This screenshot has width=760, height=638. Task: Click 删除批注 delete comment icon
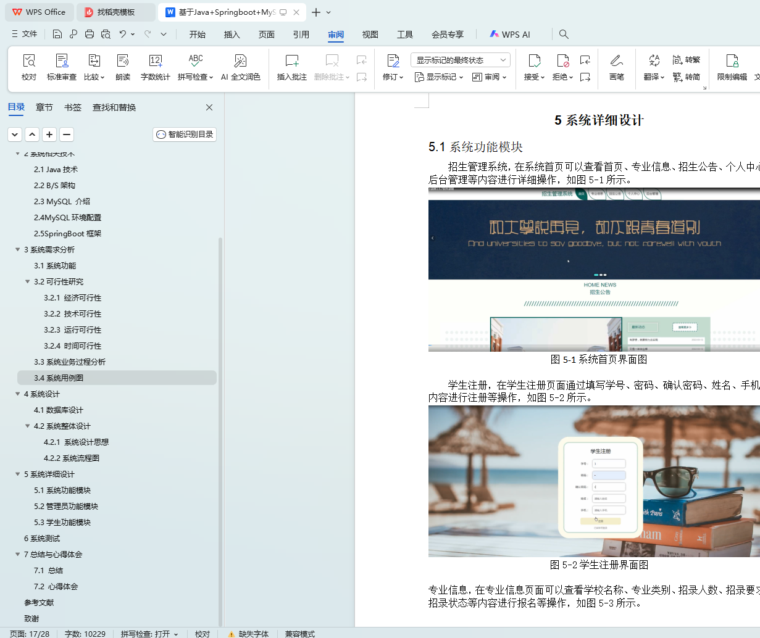332,60
